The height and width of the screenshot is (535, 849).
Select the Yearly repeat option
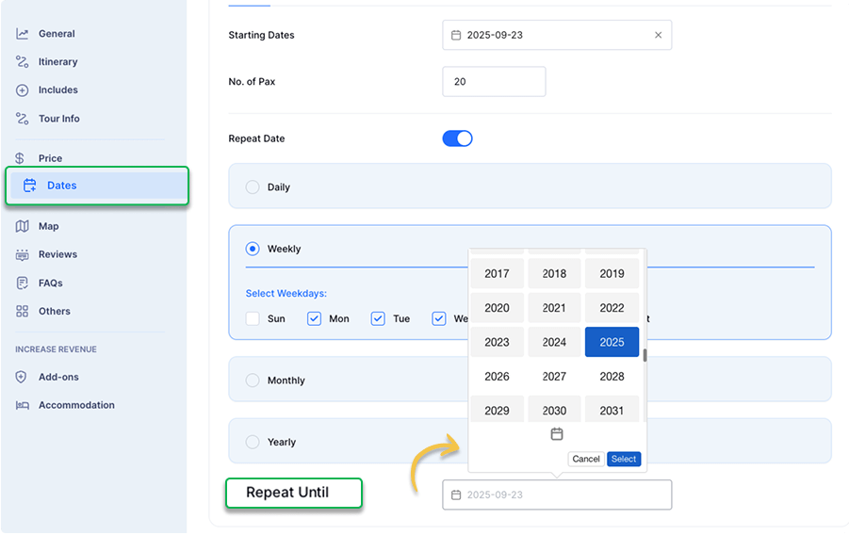[253, 442]
